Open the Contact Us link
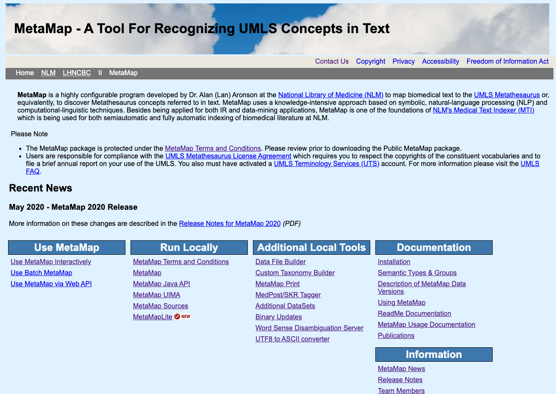This screenshot has height=394, width=556. pyautogui.click(x=332, y=62)
